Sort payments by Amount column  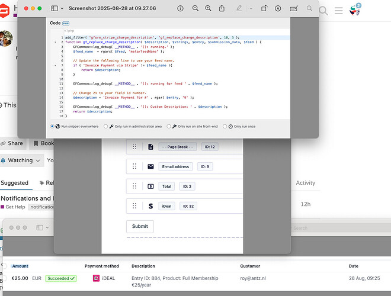tap(20, 266)
